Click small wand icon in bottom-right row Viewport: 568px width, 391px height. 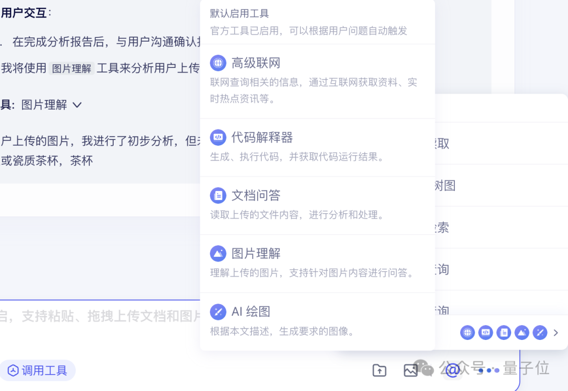click(540, 332)
